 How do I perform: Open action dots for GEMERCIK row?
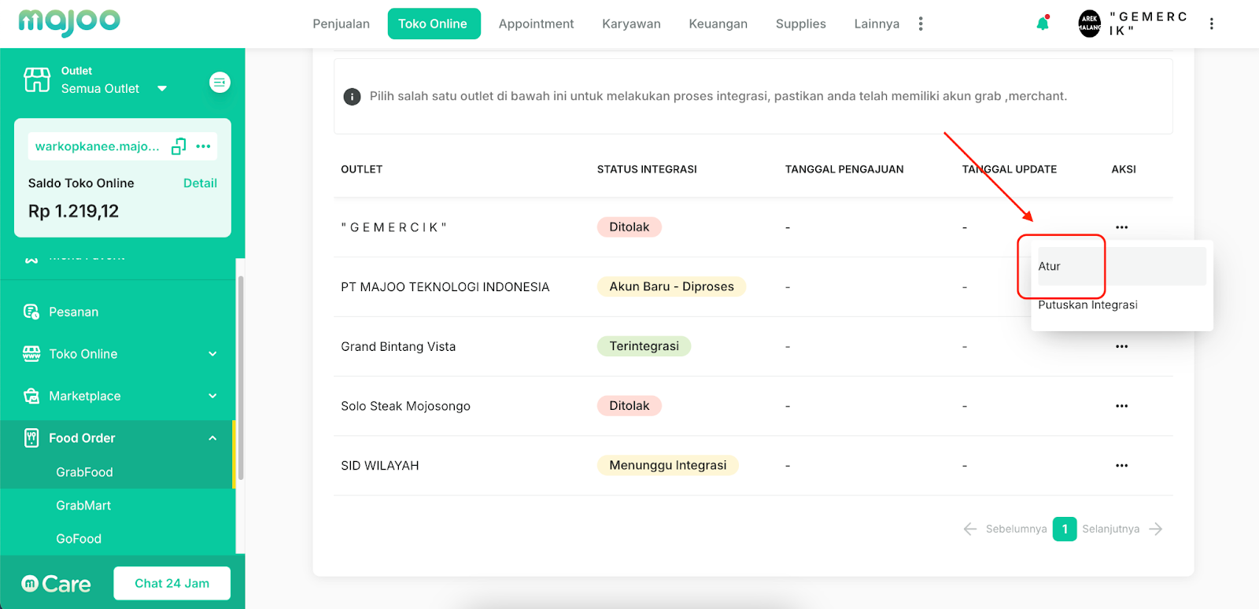[1122, 227]
